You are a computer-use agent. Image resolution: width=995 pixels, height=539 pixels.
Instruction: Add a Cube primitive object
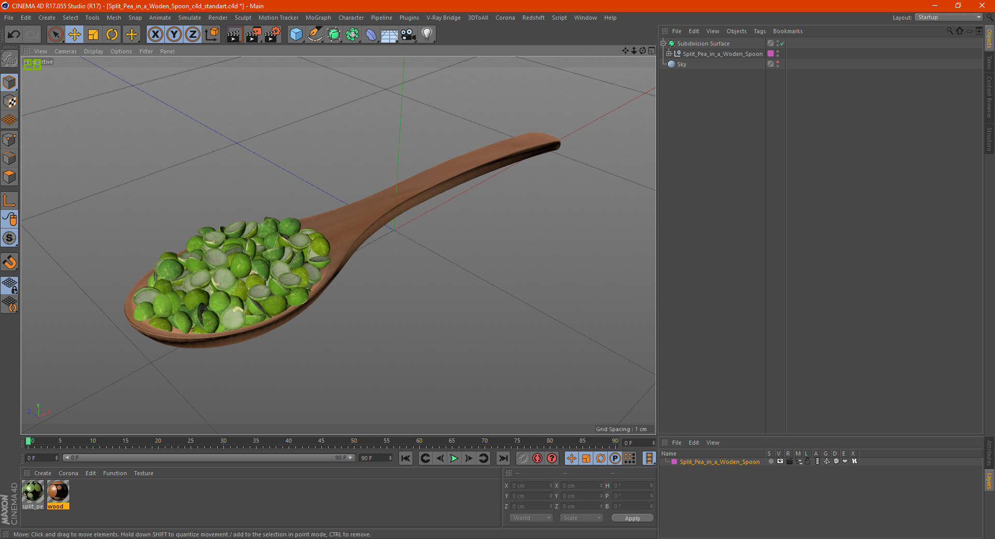tap(296, 35)
